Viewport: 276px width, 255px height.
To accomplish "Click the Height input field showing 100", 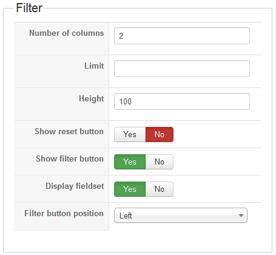I will pyautogui.click(x=182, y=101).
